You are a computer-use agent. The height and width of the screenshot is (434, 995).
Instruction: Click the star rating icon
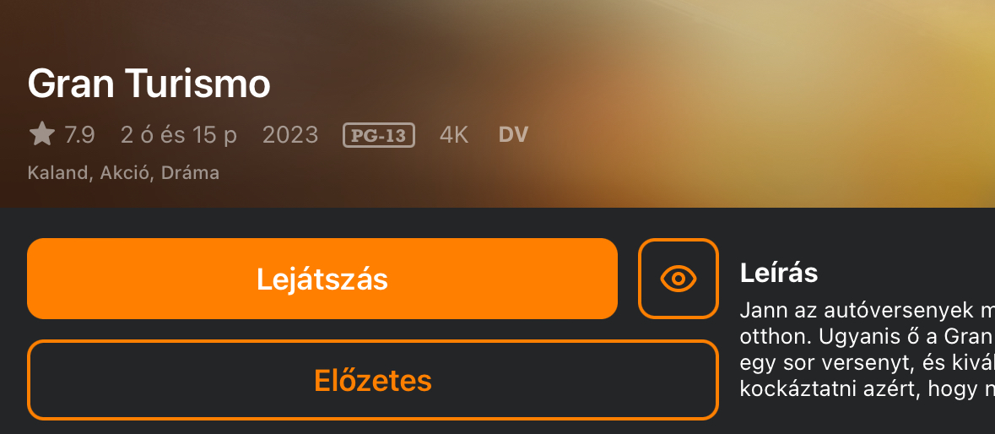point(42,134)
